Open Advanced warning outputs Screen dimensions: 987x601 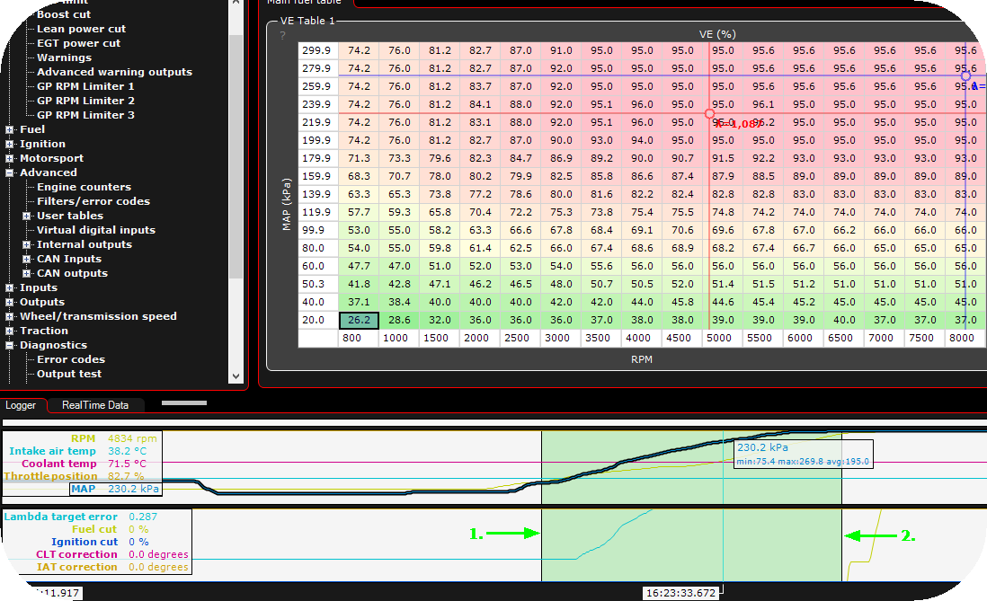pyautogui.click(x=114, y=73)
